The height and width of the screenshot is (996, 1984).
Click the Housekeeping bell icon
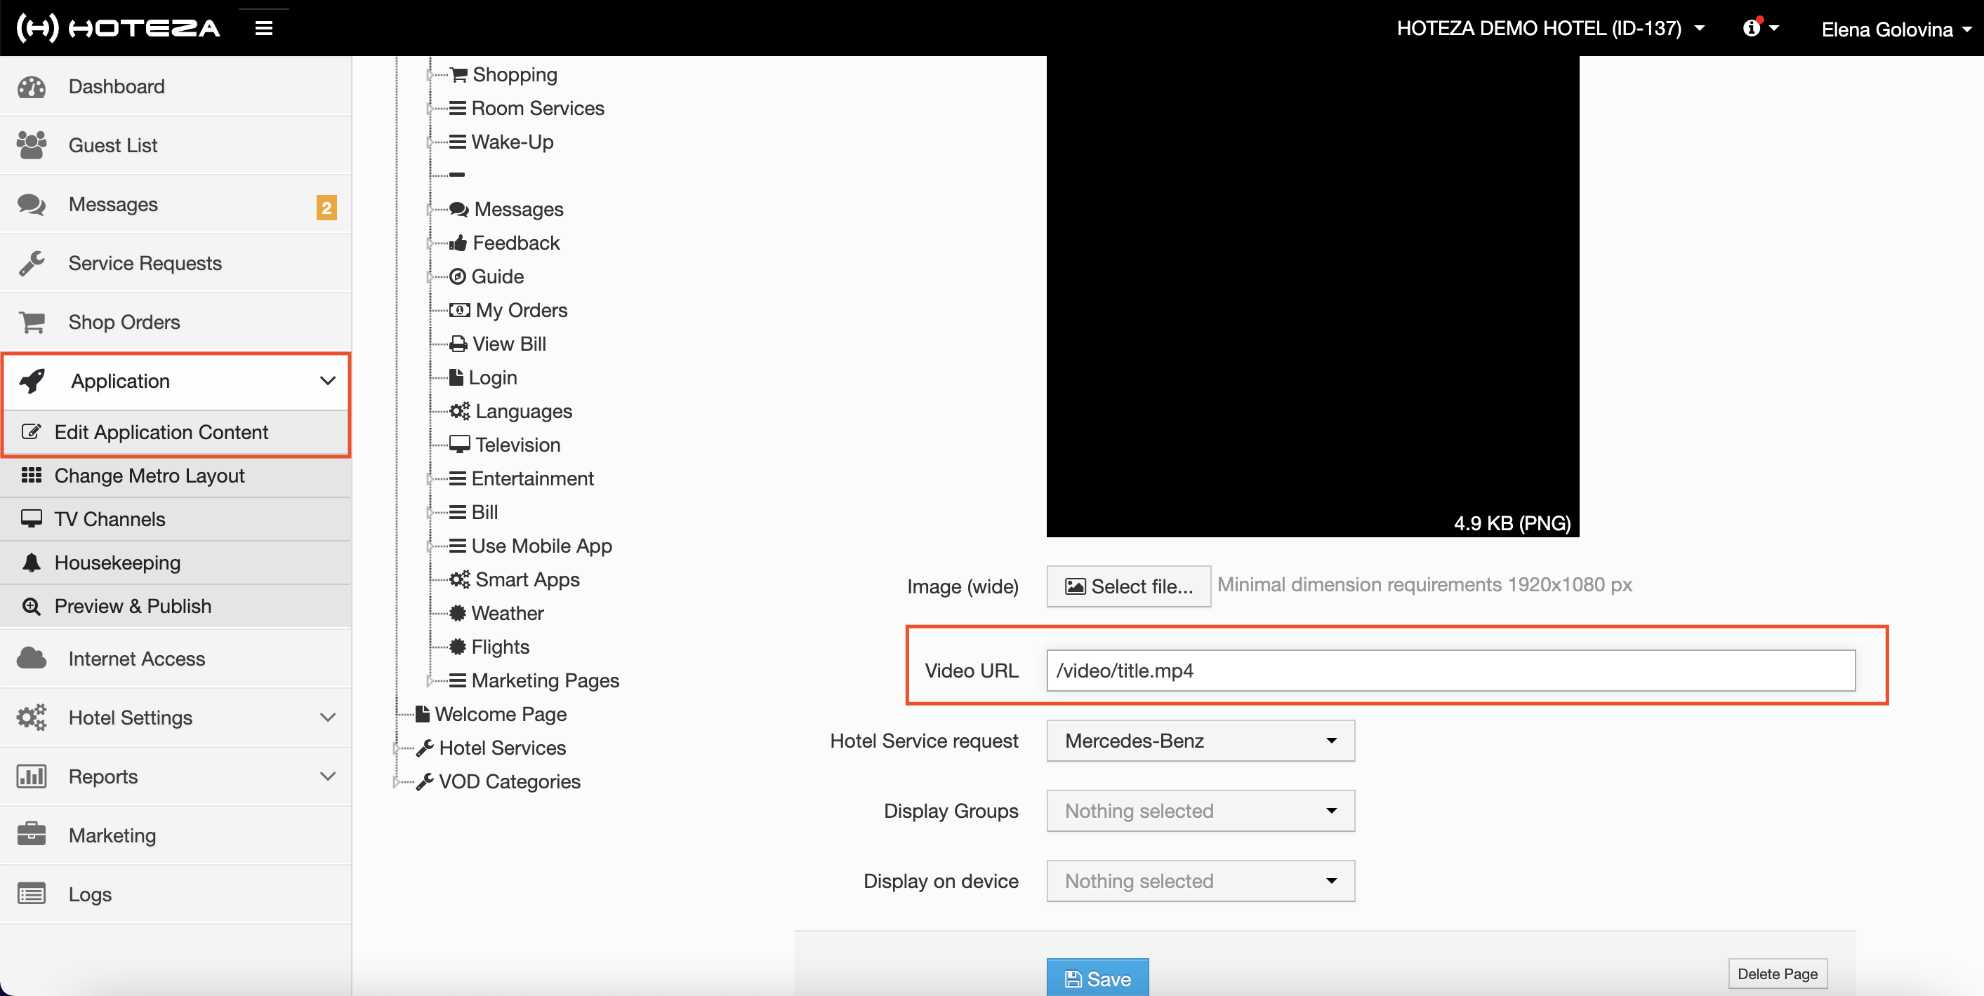pos(32,563)
